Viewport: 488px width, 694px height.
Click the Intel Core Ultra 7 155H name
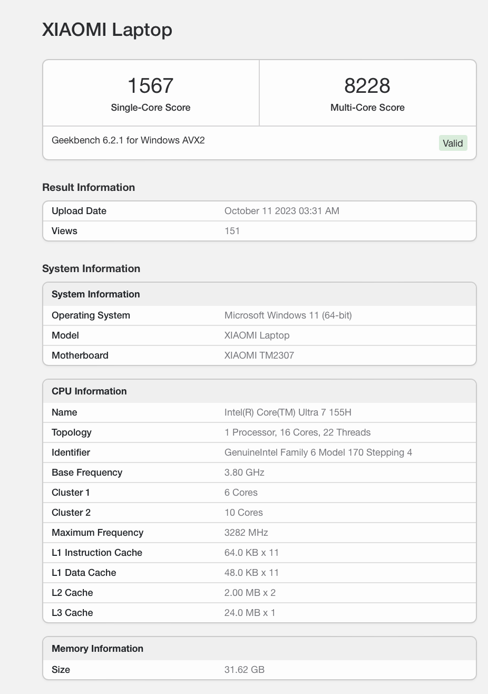(x=287, y=412)
